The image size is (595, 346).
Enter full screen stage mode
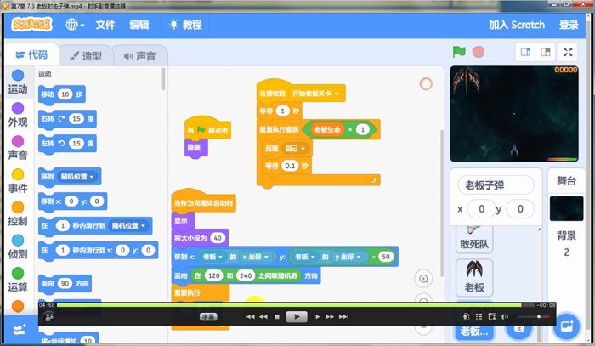click(569, 52)
